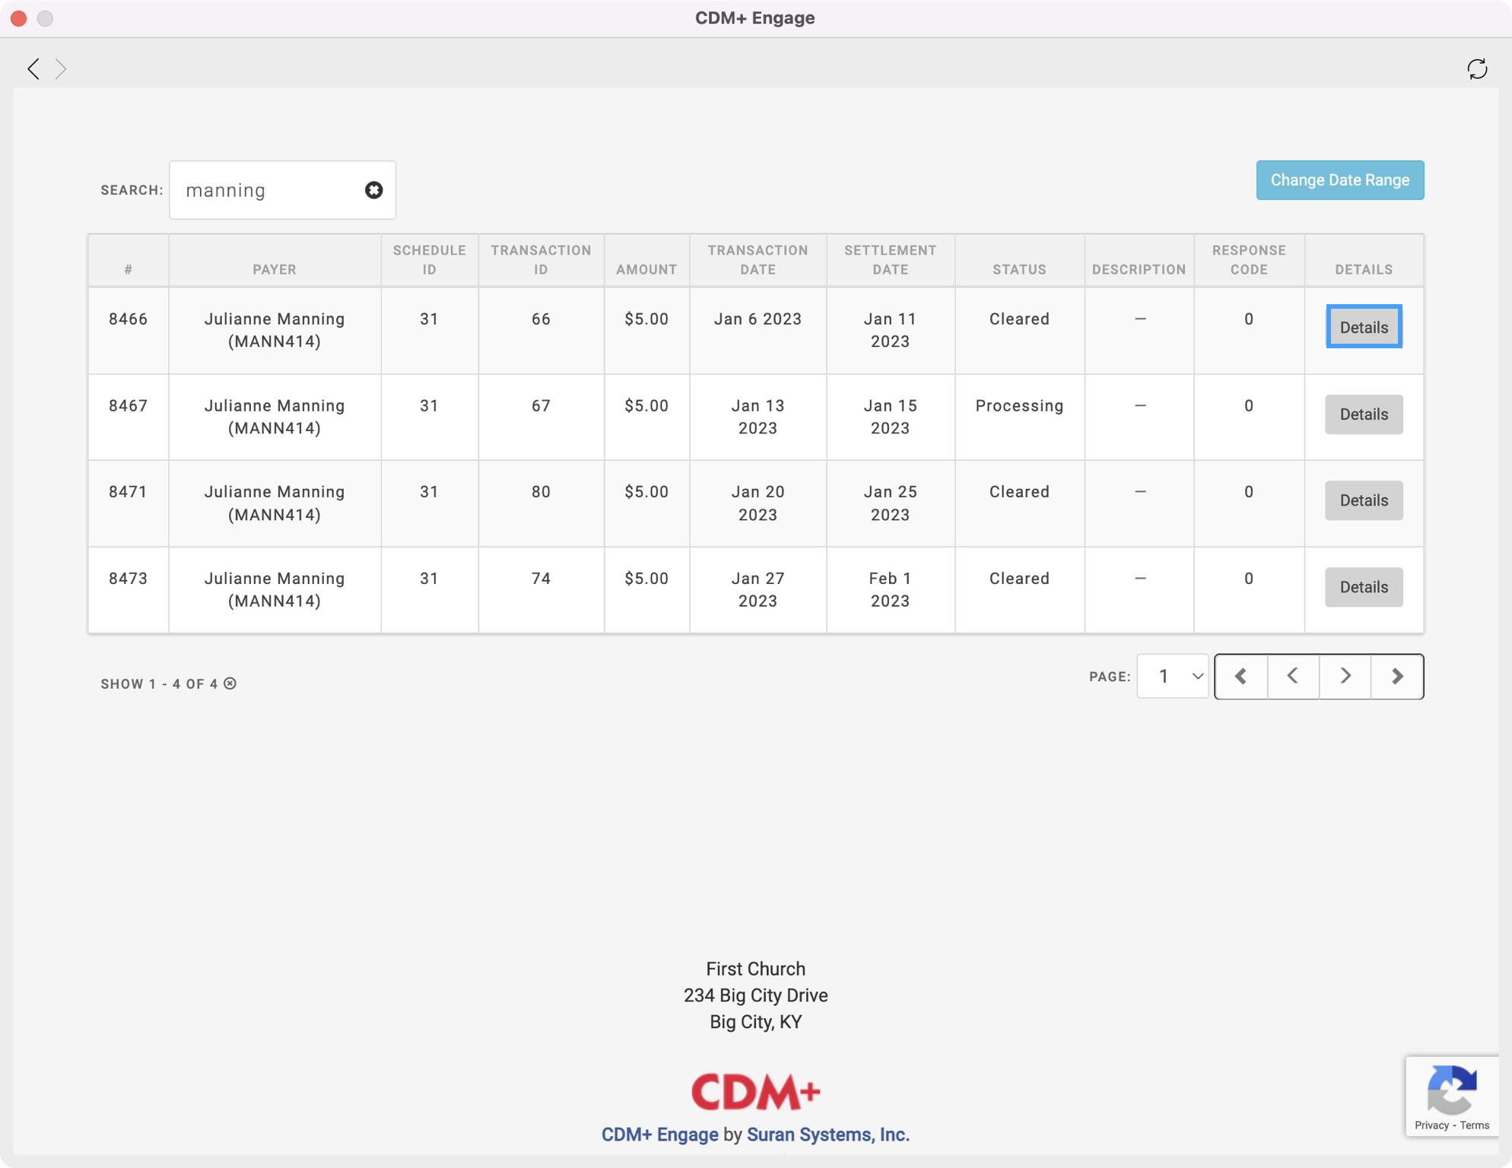This screenshot has height=1168, width=1512.
Task: Jump to last page of results
Action: point(1397,676)
